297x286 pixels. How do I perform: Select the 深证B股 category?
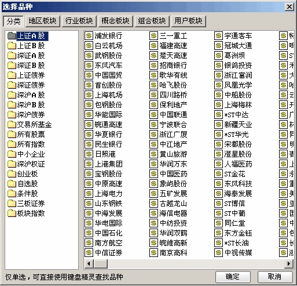pos(31,66)
